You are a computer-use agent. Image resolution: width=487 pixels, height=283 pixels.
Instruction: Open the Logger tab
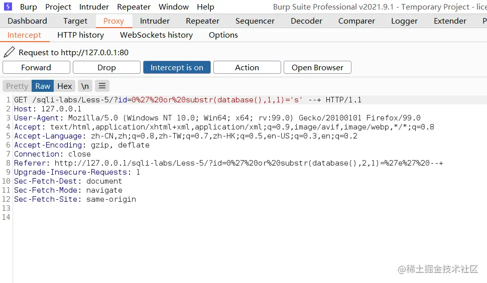(x=404, y=21)
